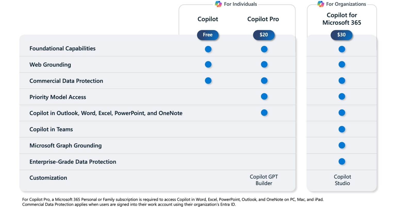The height and width of the screenshot is (207, 396).
Task: Click the Priority Model Access row label
Action: 58,97
